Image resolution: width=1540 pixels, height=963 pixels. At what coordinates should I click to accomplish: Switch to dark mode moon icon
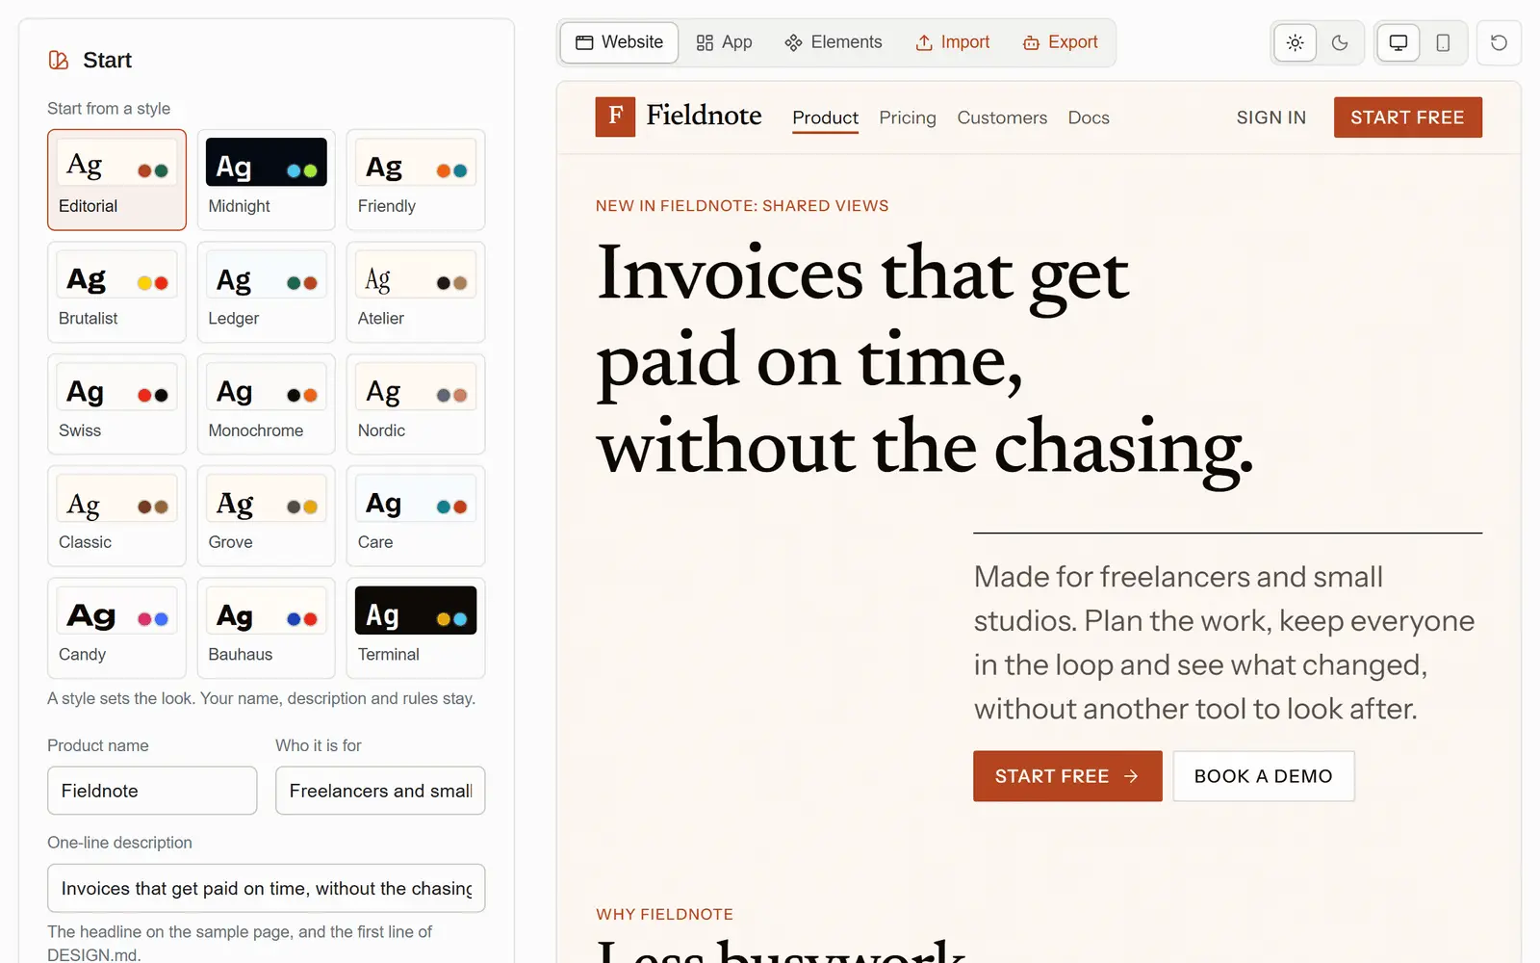[1340, 42]
